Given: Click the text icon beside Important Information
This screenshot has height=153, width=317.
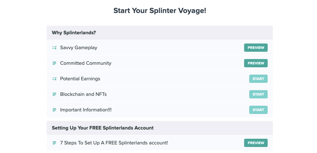Looking at the screenshot, I should coord(54,110).
